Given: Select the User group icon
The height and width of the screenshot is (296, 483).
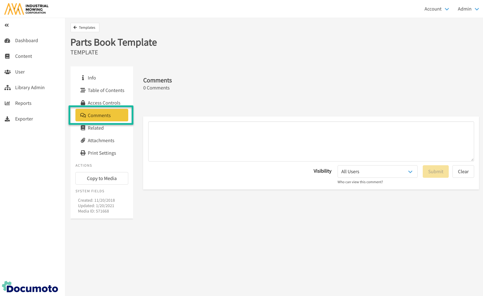Looking at the screenshot, I should pos(7,72).
